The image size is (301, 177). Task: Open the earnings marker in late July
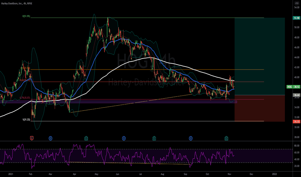[x=154, y=138]
